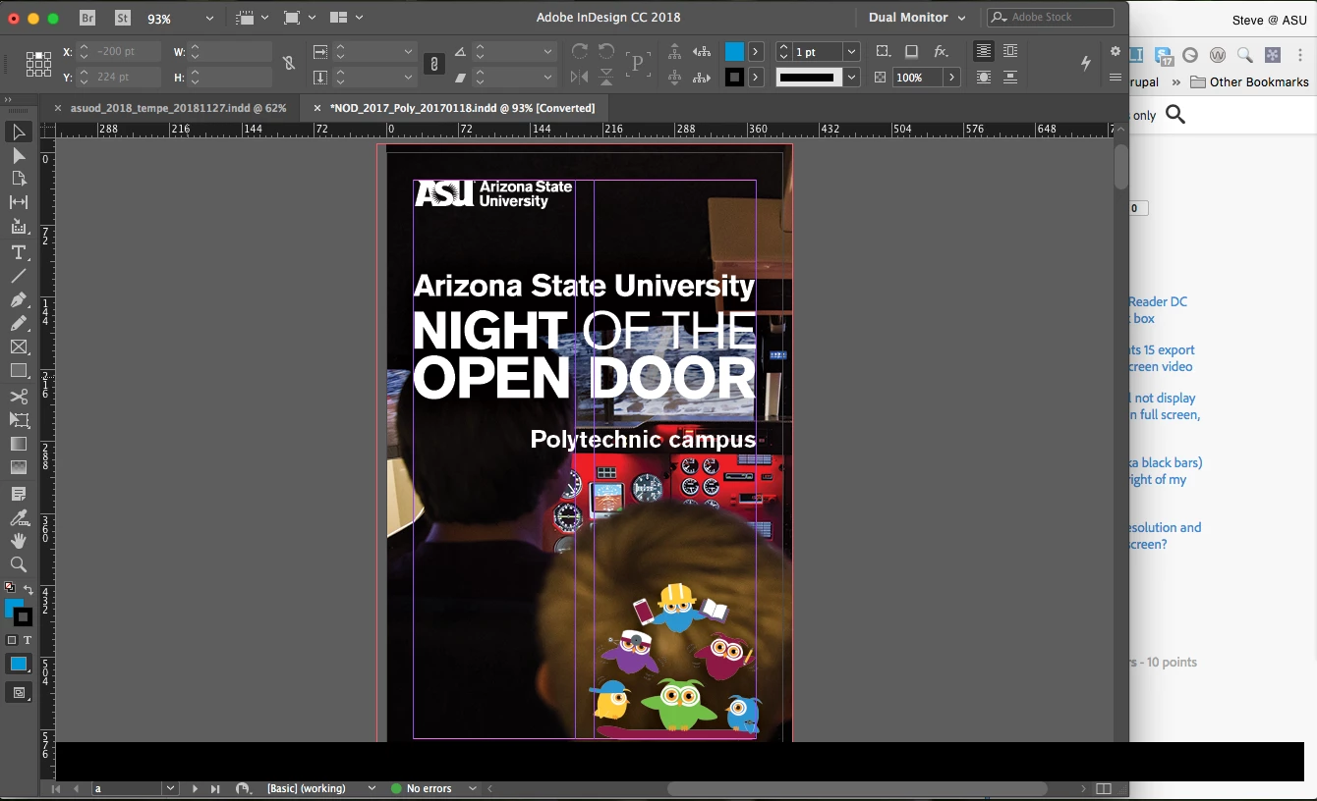Open the fx effects icon
1317x801 pixels.
941,51
